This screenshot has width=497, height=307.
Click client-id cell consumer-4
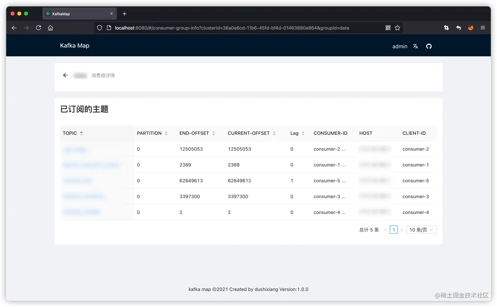click(x=416, y=212)
